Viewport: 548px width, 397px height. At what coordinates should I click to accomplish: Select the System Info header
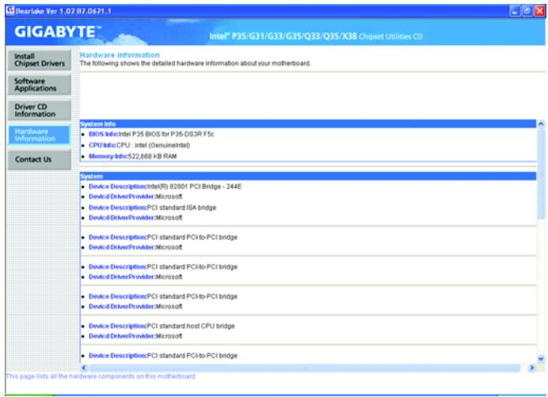pyautogui.click(x=307, y=124)
